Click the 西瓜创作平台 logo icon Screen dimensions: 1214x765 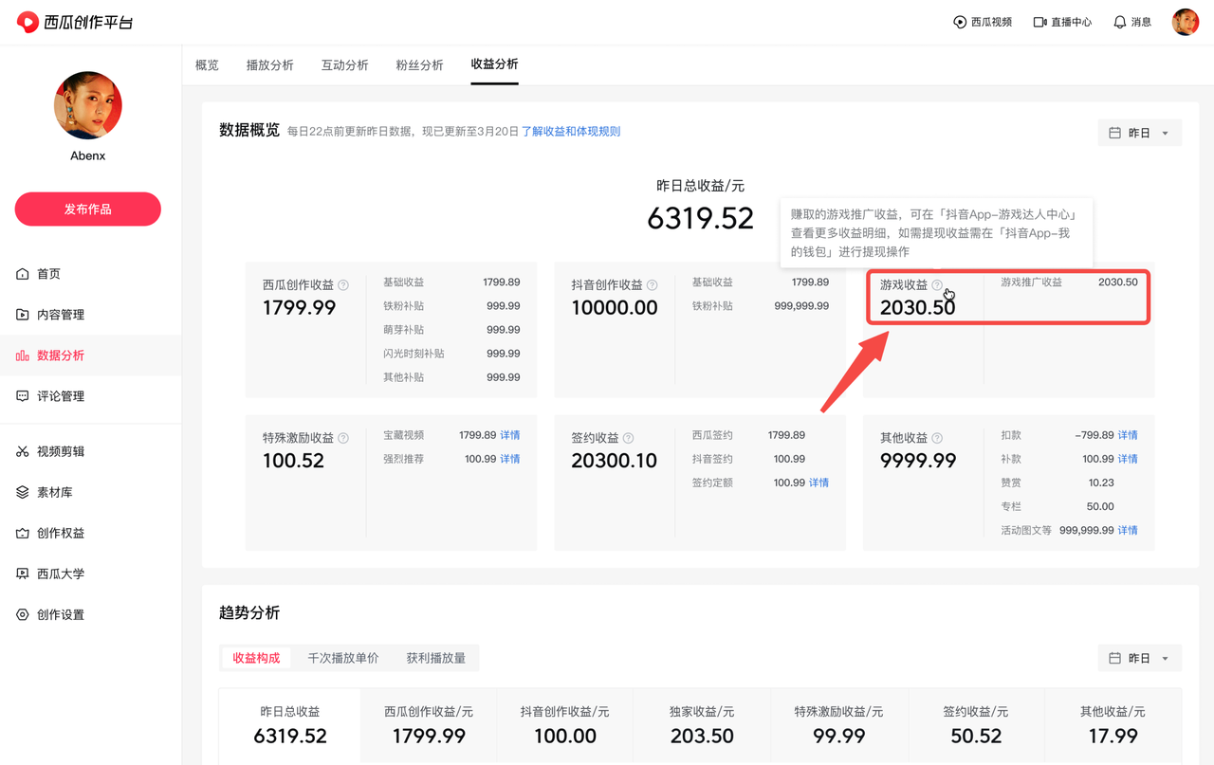coord(28,22)
